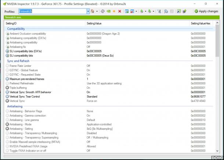Open dropdown next to remove application icon
224x160 pixels.
(136, 11)
